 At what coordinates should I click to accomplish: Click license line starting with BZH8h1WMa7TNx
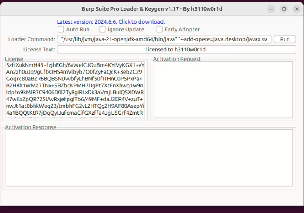[x=75, y=86]
